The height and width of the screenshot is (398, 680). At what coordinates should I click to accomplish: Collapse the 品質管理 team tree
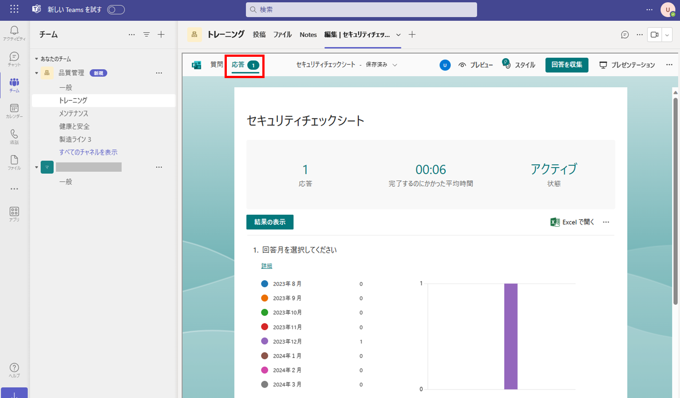tap(36, 73)
